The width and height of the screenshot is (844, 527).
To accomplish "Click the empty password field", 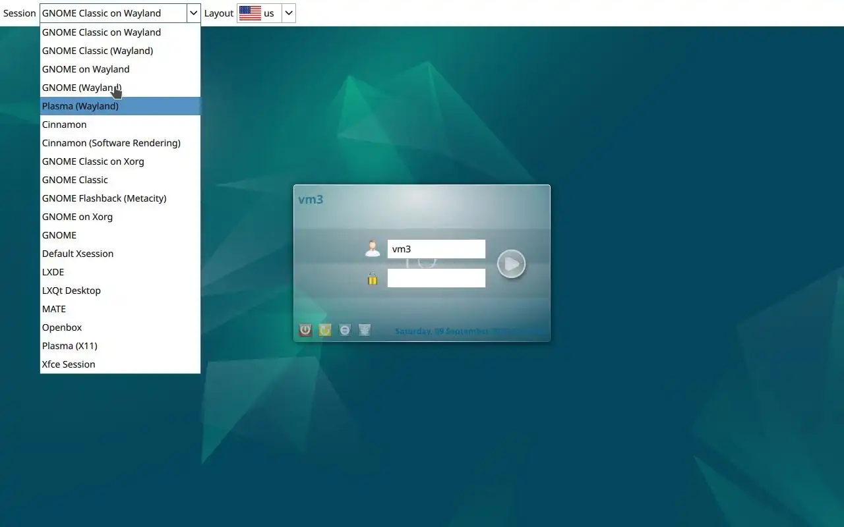I will pos(437,278).
